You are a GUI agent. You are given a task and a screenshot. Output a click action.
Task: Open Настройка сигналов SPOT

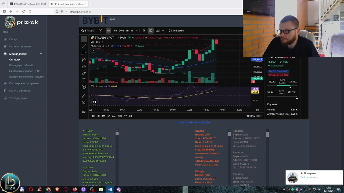25,71
